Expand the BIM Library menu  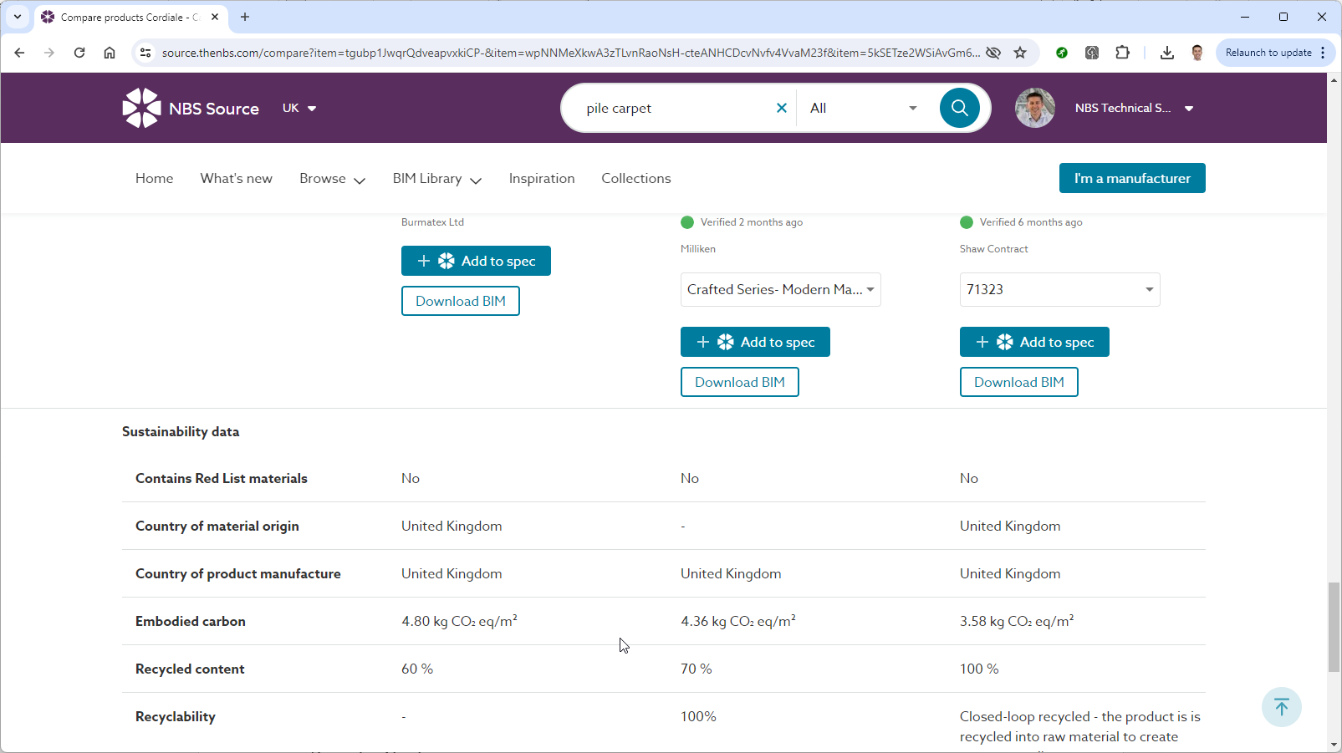[436, 179]
